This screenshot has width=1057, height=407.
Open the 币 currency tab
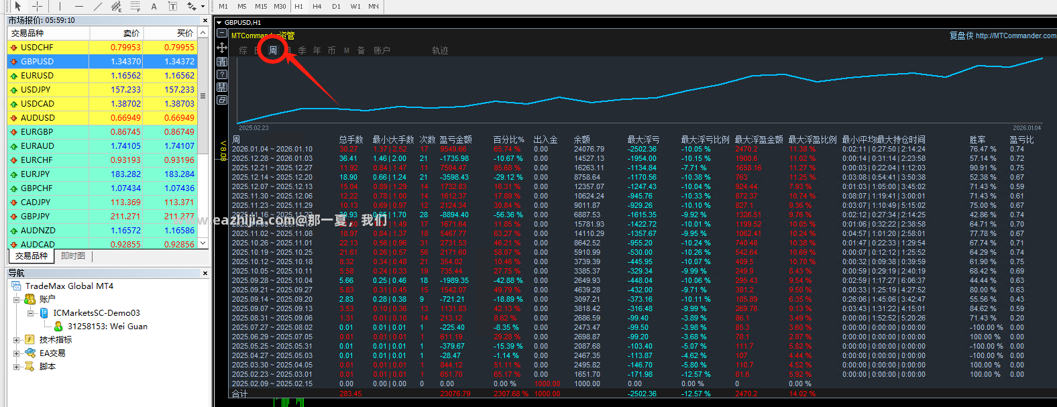(x=332, y=50)
